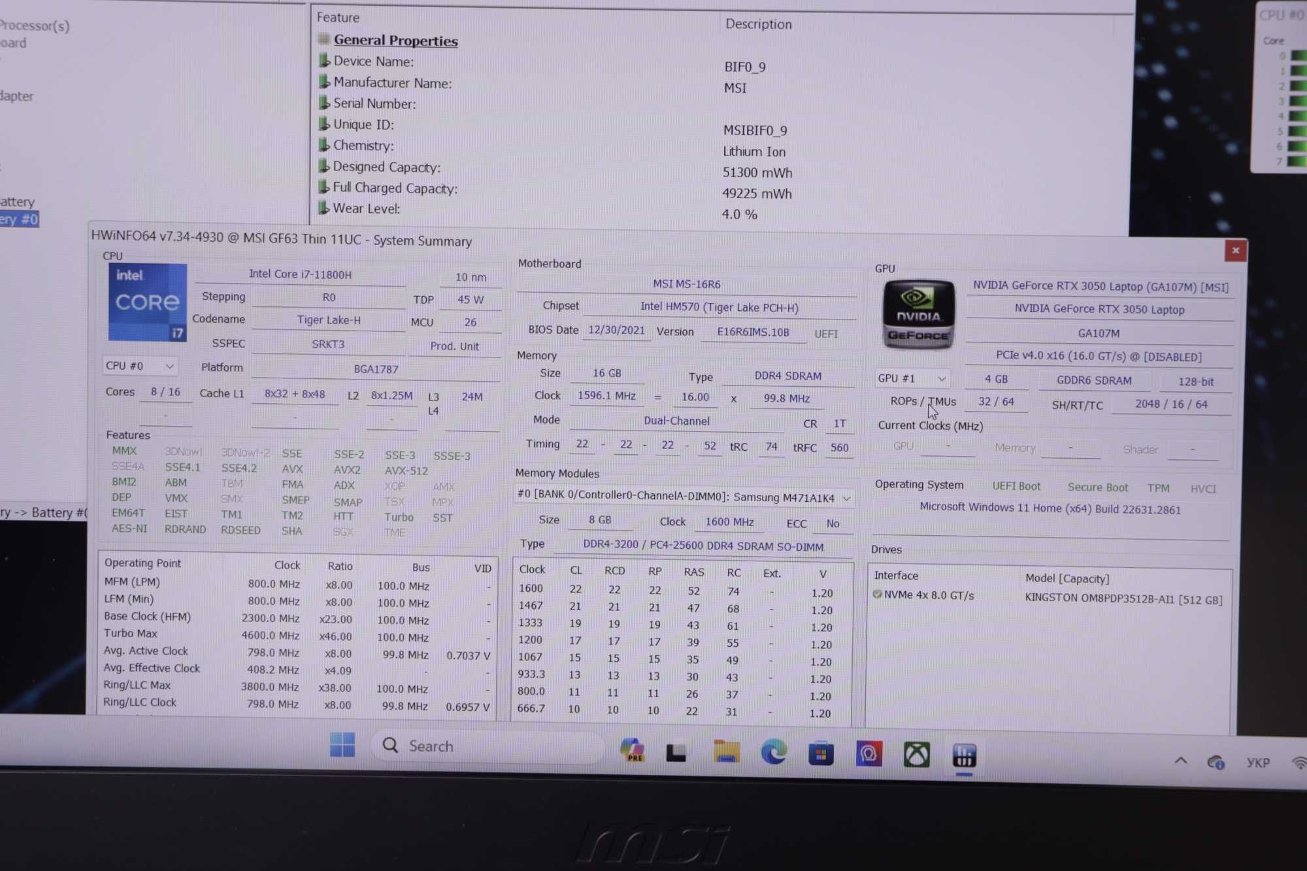This screenshot has height=871, width=1307.
Task: Click the GDDR6 SDRAM memory type
Action: pos(1094,380)
